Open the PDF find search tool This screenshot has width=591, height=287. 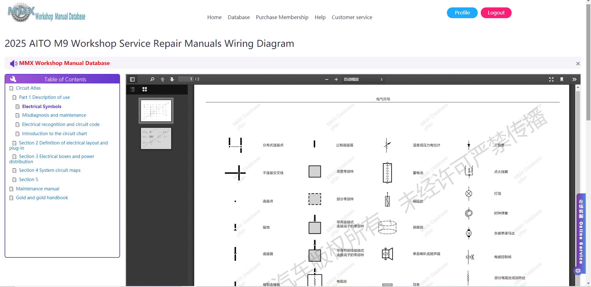click(152, 79)
